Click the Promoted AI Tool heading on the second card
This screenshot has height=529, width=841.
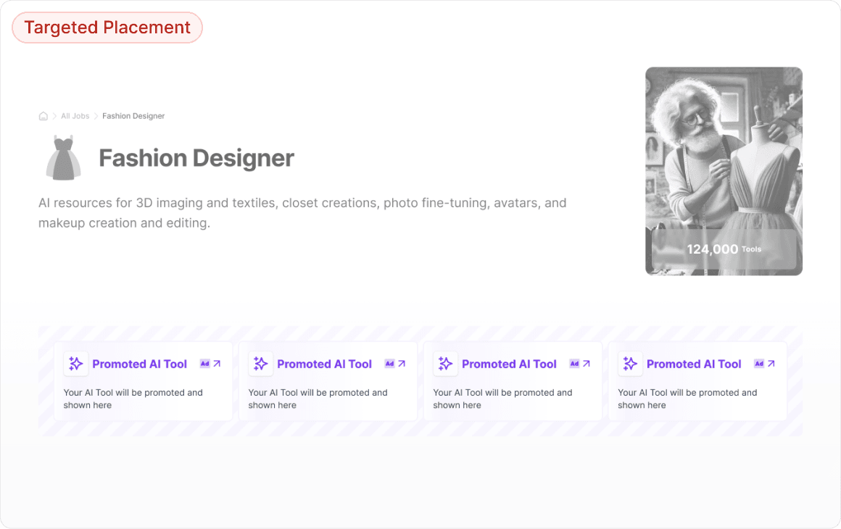point(324,363)
